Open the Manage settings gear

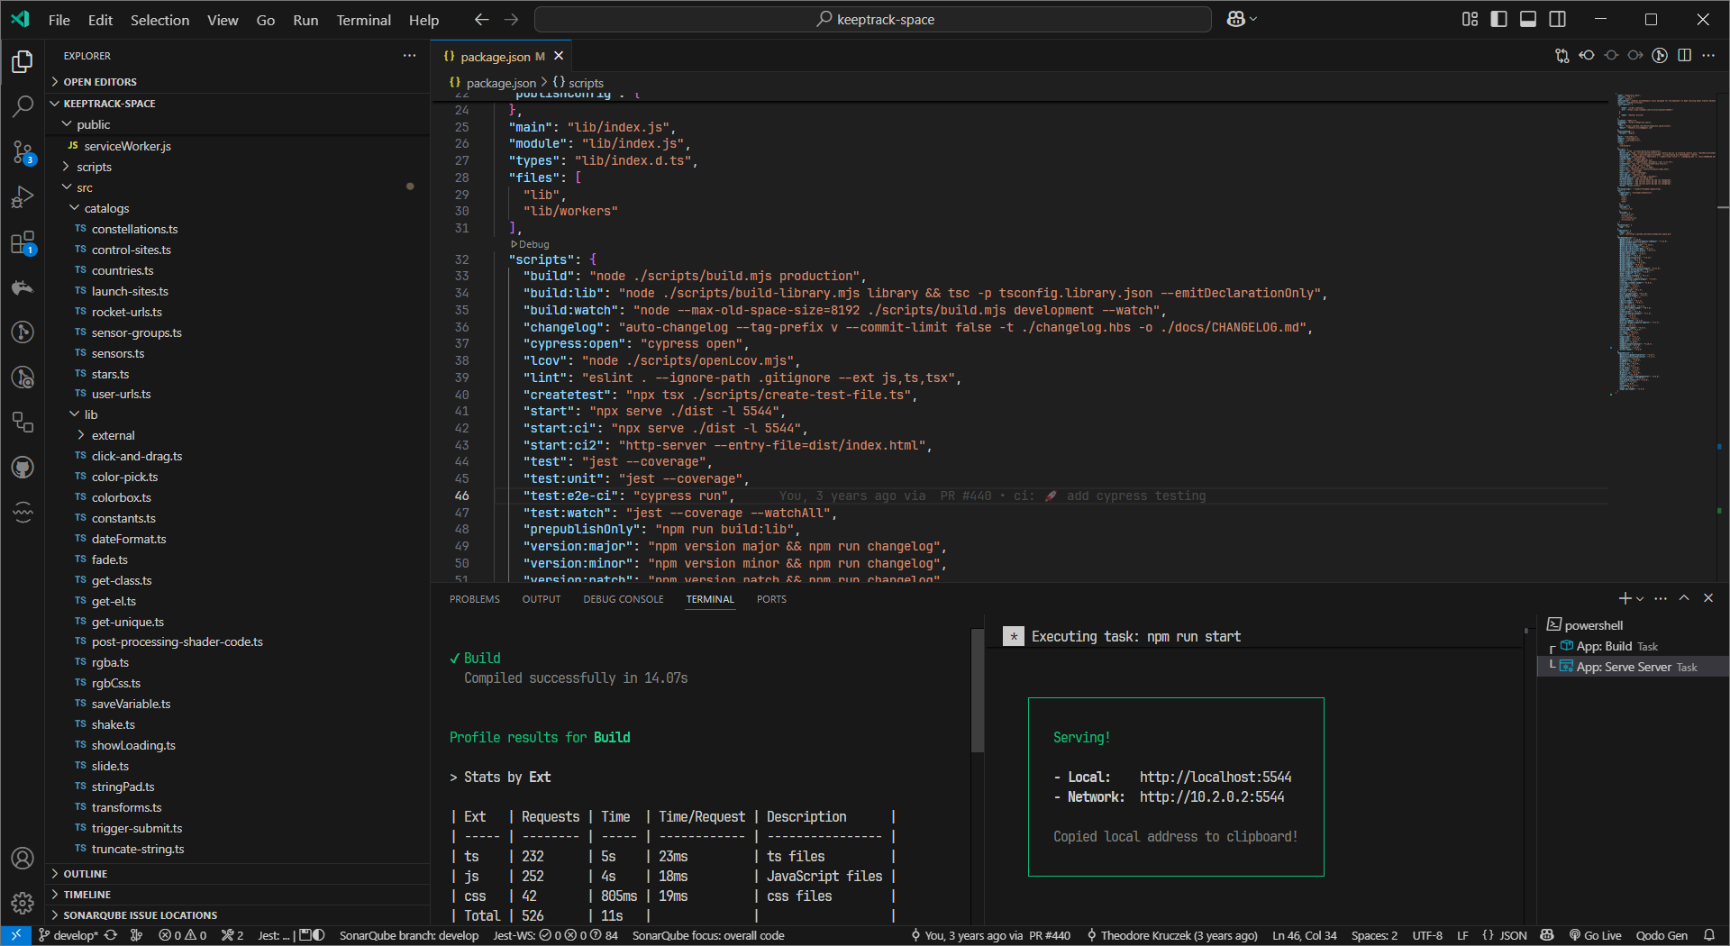coord(23,902)
